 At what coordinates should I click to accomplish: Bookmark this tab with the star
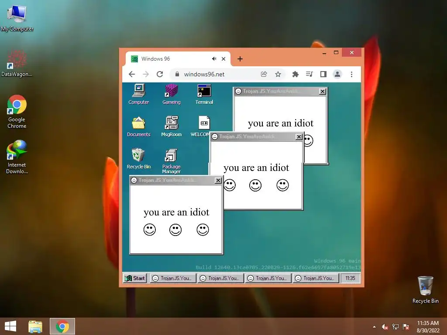(278, 74)
